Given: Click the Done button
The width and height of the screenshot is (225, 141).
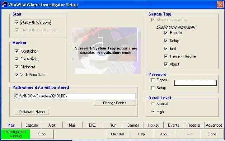Looking at the screenshot, I should click(x=212, y=134).
